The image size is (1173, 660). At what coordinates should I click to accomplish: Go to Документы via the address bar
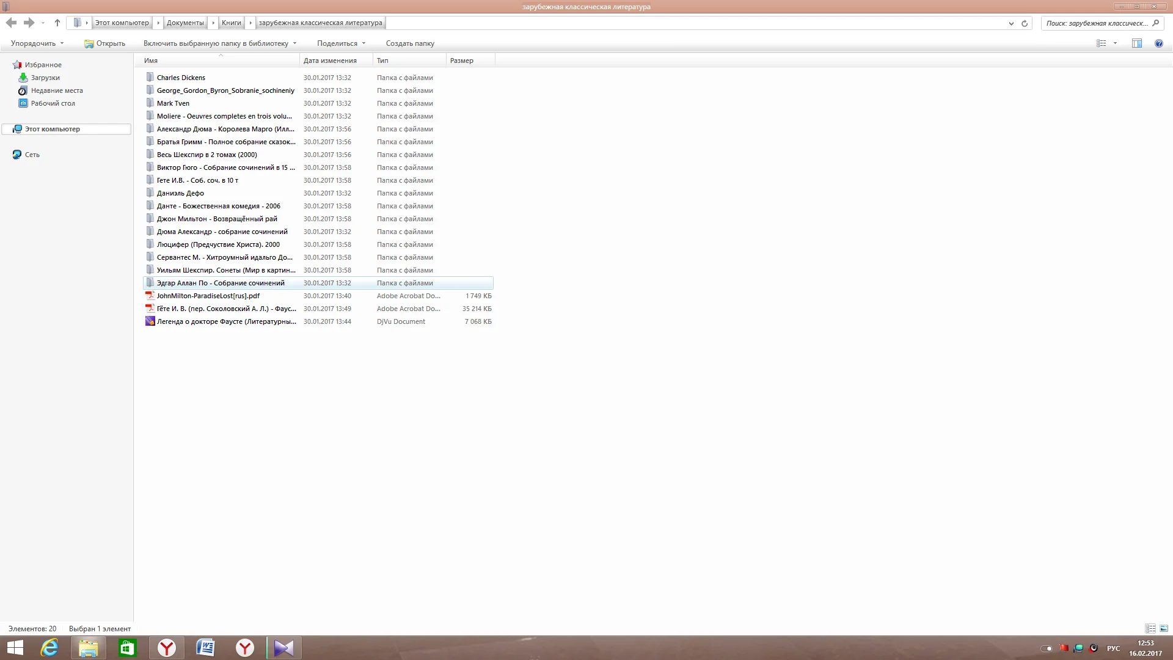pyautogui.click(x=185, y=23)
